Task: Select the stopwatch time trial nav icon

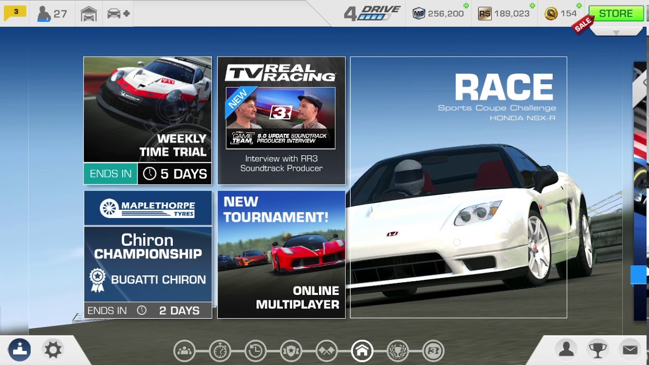Action: coord(220,350)
